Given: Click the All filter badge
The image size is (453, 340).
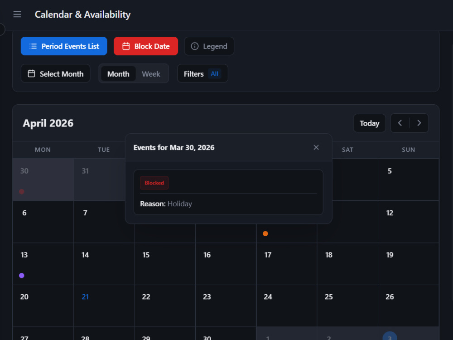Looking at the screenshot, I should 214,73.
